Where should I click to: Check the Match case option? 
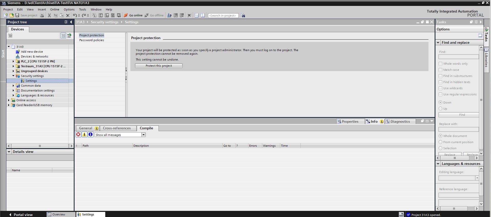tap(441, 70)
